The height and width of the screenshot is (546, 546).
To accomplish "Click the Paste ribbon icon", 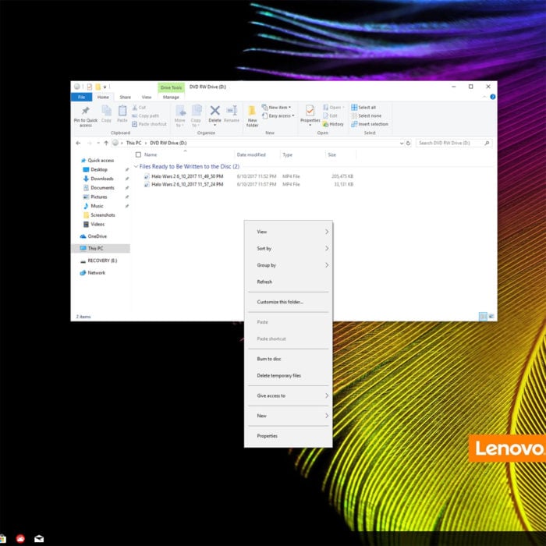I will 122,111.
